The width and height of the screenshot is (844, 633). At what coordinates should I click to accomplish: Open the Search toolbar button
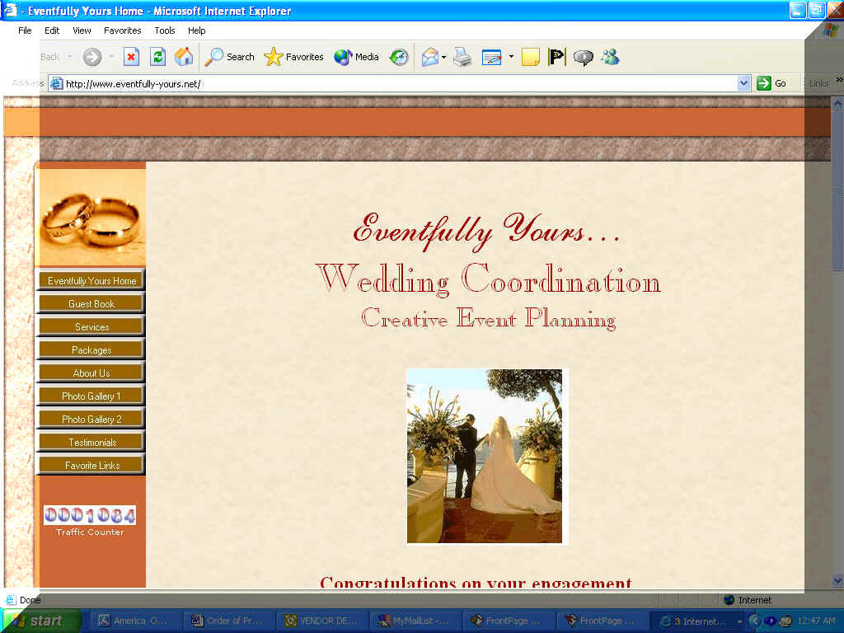point(230,57)
